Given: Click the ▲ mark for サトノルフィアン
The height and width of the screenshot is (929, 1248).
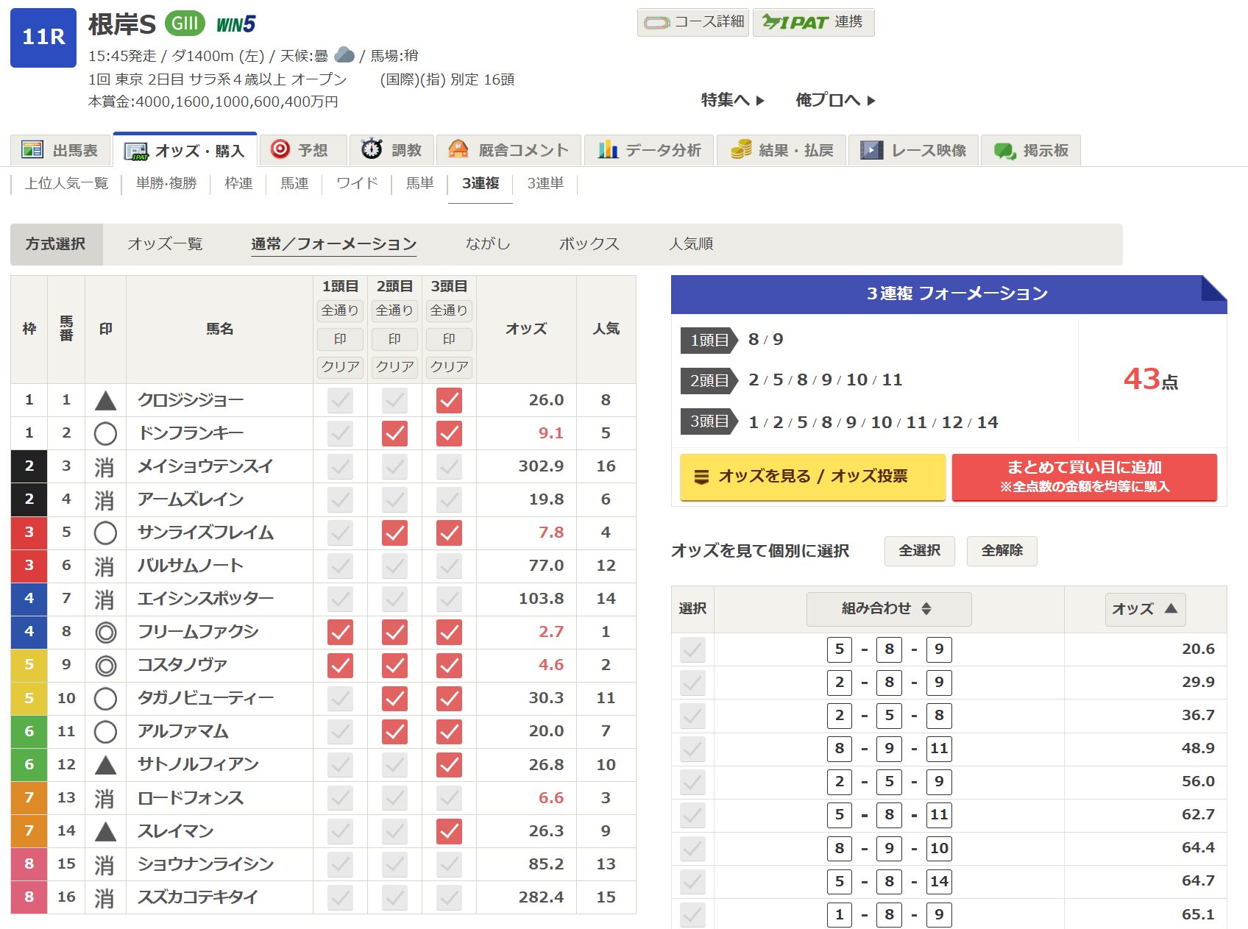Looking at the screenshot, I should pyautogui.click(x=105, y=765).
